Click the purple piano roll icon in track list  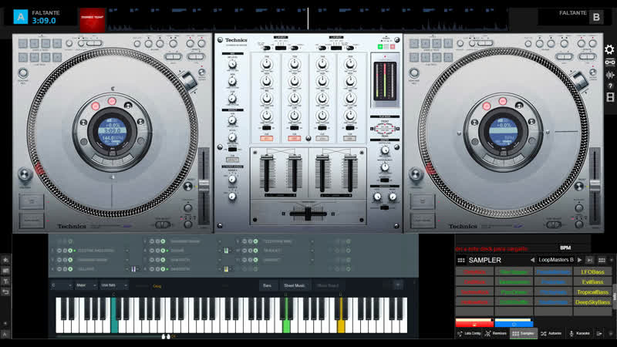coord(133,269)
